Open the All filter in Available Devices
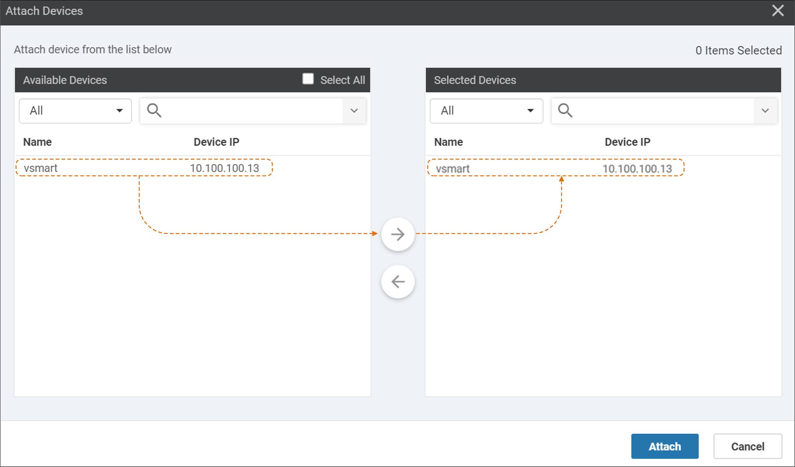The image size is (795, 467). coord(75,111)
